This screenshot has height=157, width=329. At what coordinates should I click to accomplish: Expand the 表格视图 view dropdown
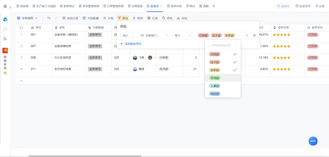[x=27, y=18]
